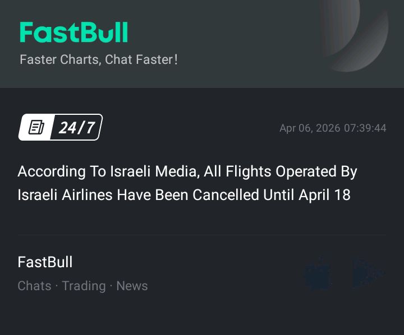Open the Google Play download icon
This screenshot has height=335, width=404.
click(368, 273)
